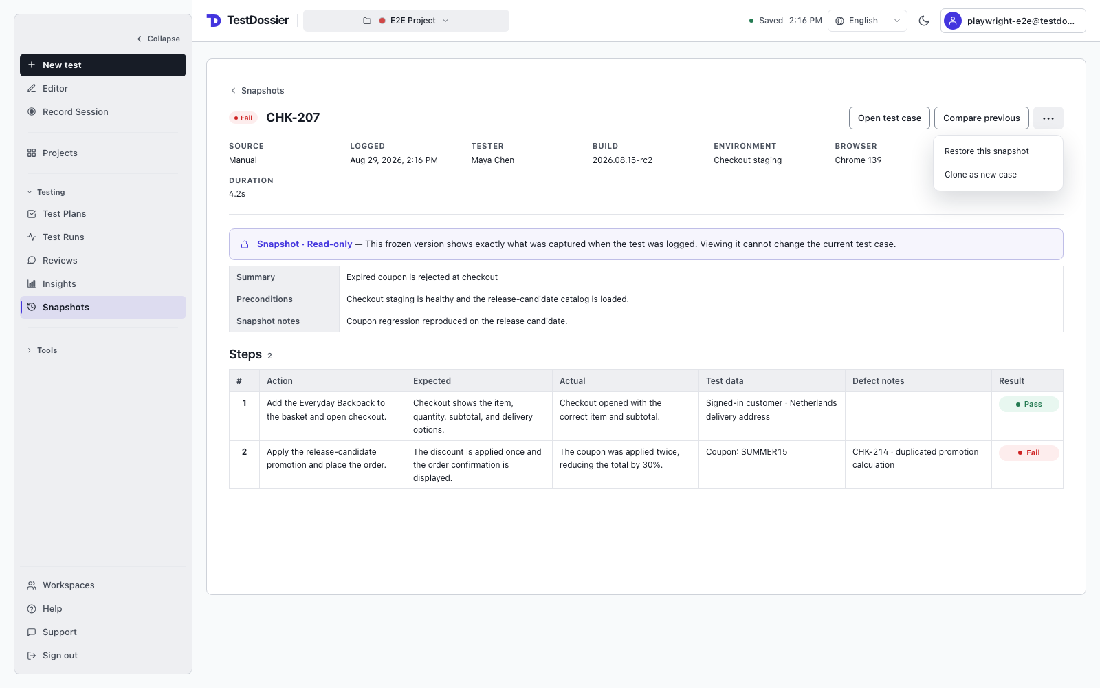Click the Help question mark icon
The width and height of the screenshot is (1100, 688).
coord(32,608)
